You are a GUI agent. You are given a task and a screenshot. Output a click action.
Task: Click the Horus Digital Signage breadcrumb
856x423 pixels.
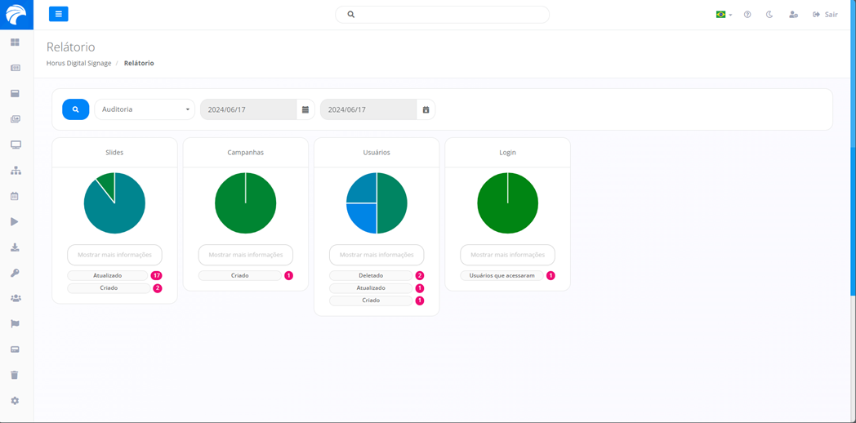78,63
